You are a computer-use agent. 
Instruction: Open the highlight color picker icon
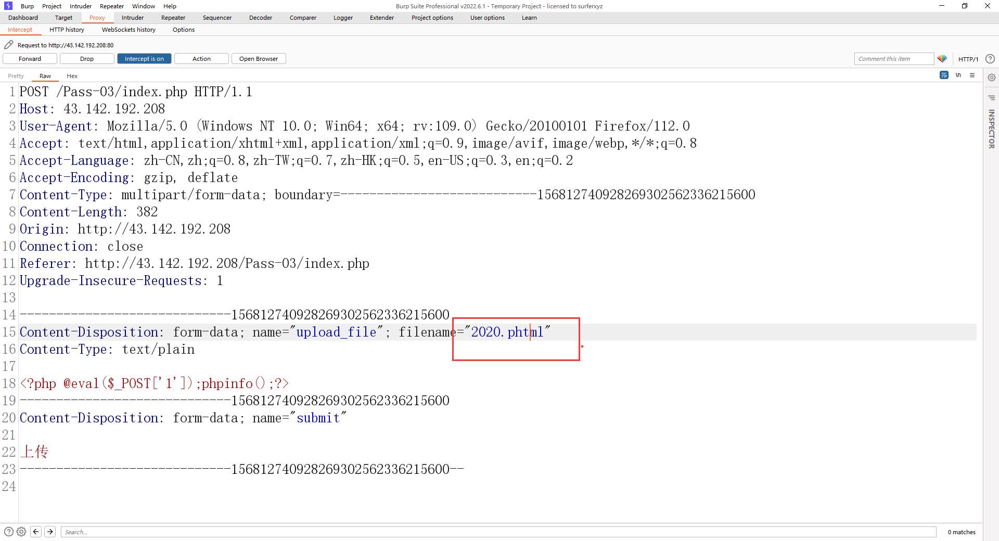942,59
